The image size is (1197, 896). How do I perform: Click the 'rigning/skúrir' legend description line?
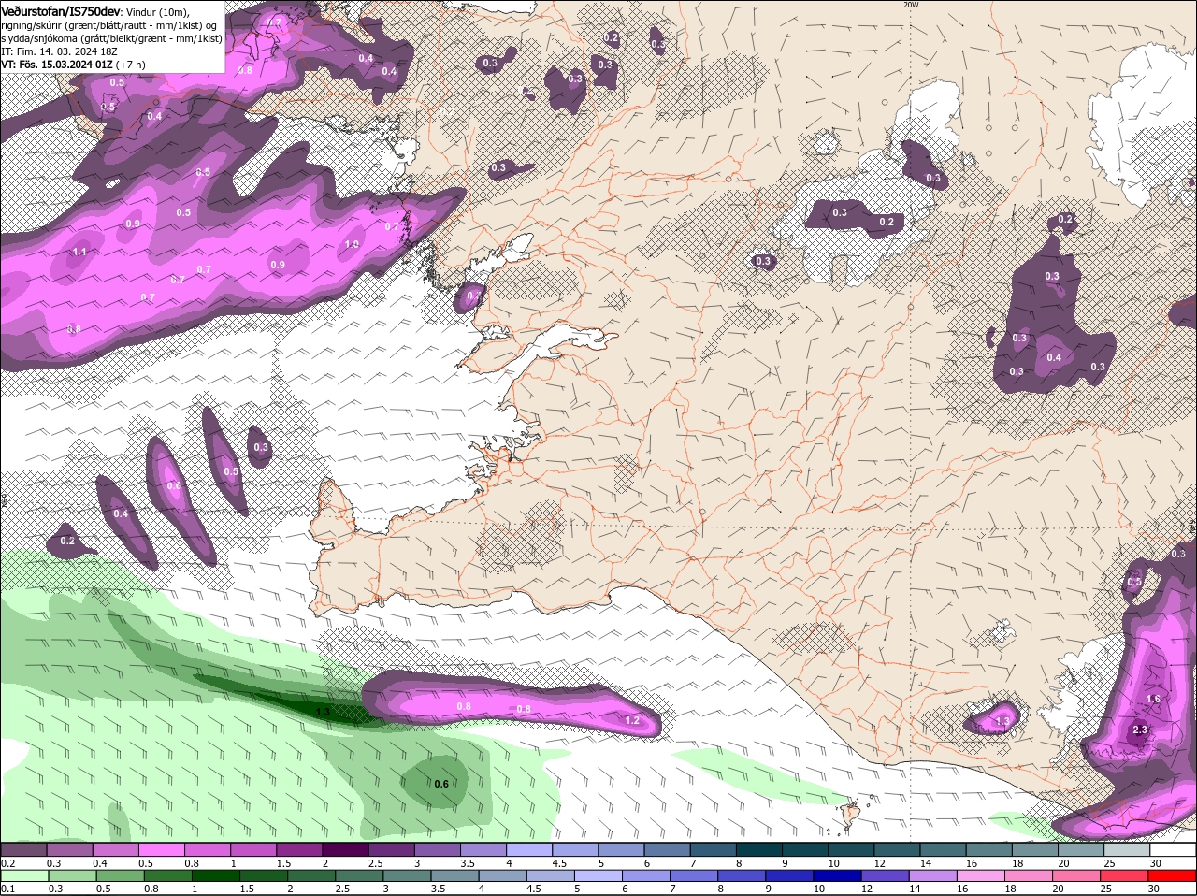click(x=110, y=24)
